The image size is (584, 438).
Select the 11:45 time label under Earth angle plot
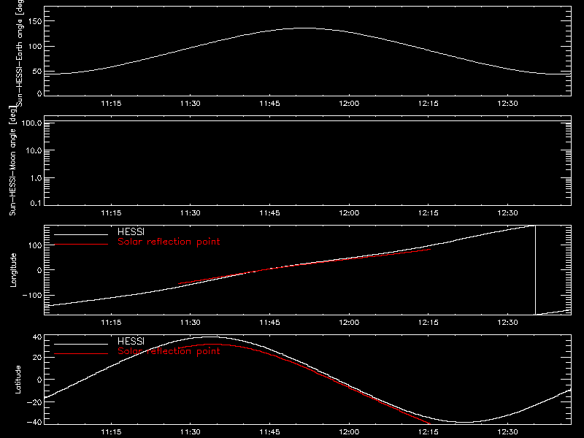269,103
